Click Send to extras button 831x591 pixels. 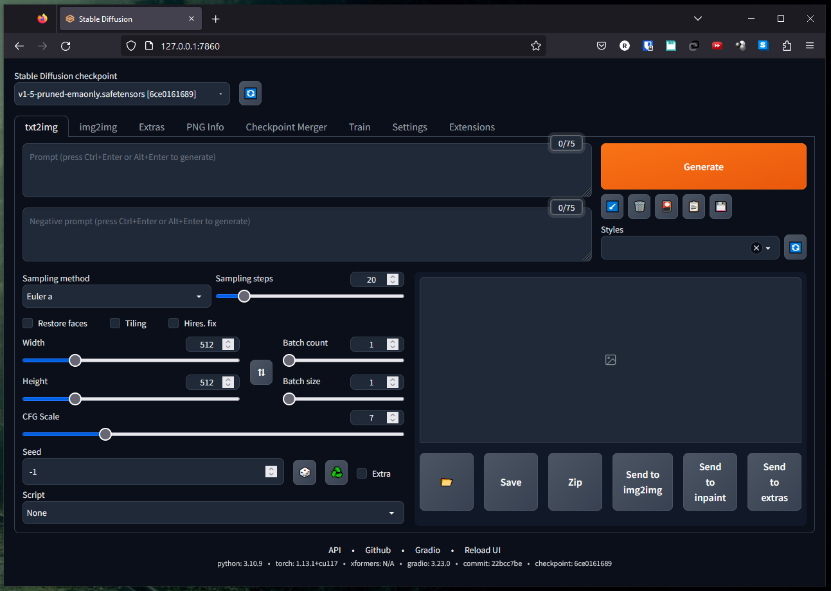pyautogui.click(x=774, y=482)
